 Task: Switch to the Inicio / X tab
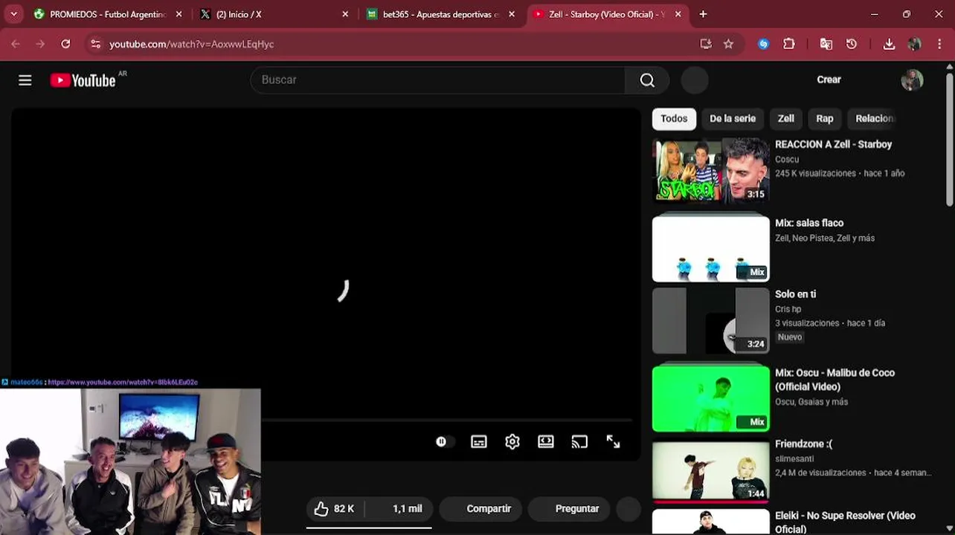274,14
